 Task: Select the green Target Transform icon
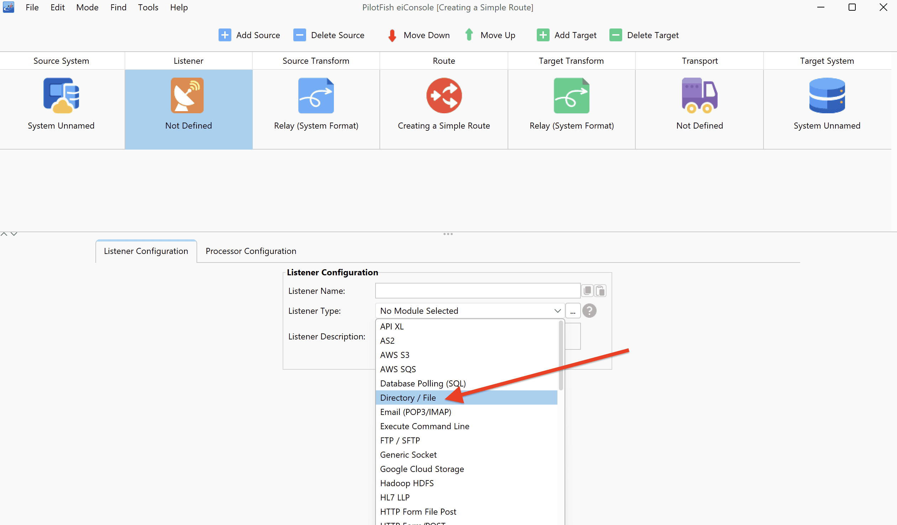pyautogui.click(x=571, y=95)
